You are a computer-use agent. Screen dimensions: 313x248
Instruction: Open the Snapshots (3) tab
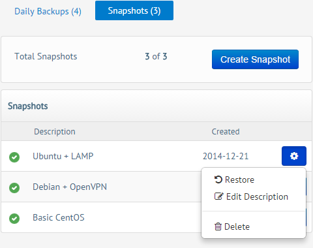coord(134,10)
